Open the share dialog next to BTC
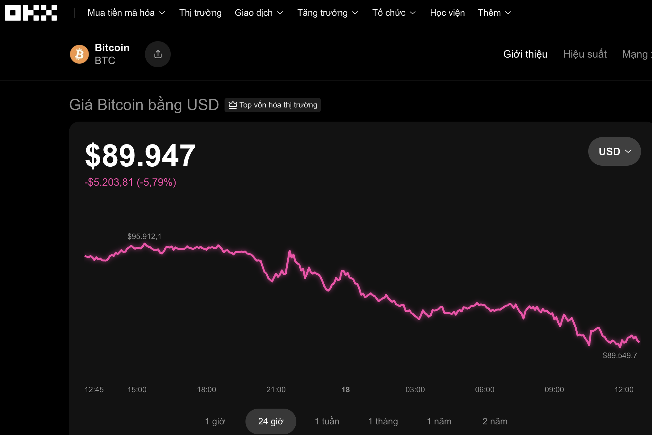The image size is (652, 435). pos(158,54)
